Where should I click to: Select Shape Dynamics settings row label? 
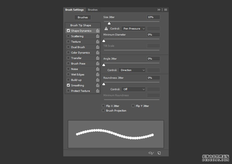[x=81, y=31]
